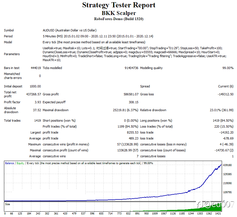Viewport: 237px width, 217px height.
Task: Click the Size label in volume panel
Action: click(7, 204)
